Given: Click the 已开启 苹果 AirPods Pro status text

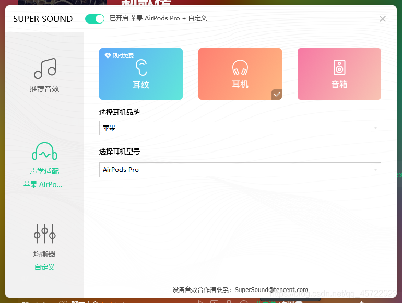Looking at the screenshot, I should 158,18.
